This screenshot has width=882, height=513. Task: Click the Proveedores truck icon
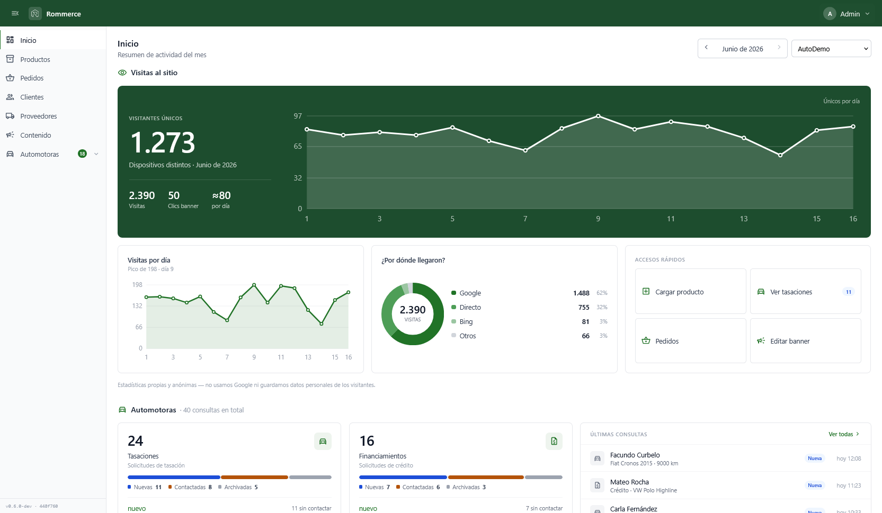10,116
